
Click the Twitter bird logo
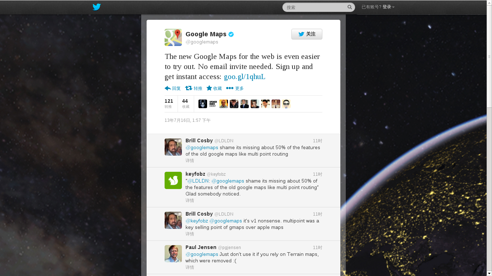97,7
